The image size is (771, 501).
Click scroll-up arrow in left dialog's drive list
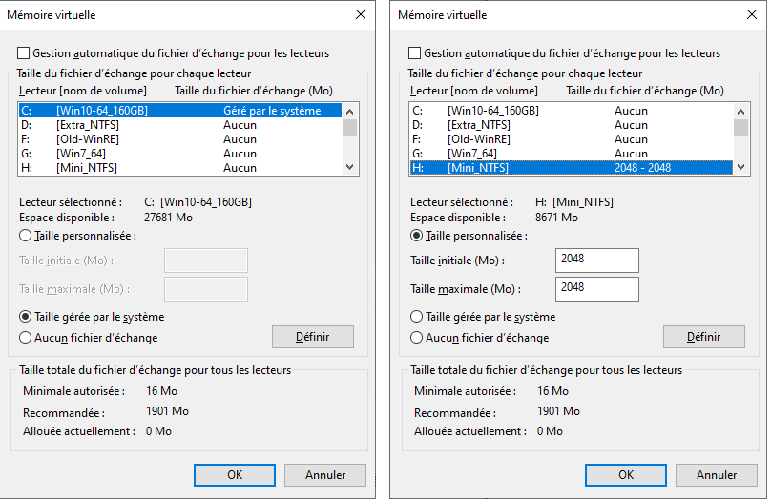[x=350, y=111]
